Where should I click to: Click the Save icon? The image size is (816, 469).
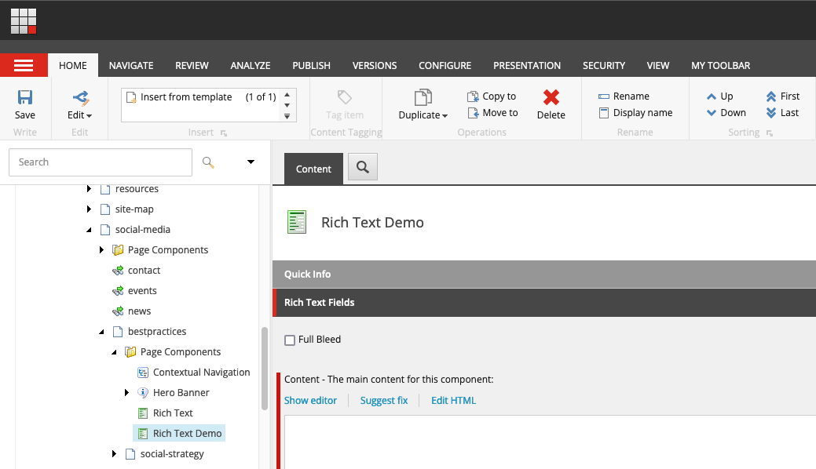click(x=24, y=98)
